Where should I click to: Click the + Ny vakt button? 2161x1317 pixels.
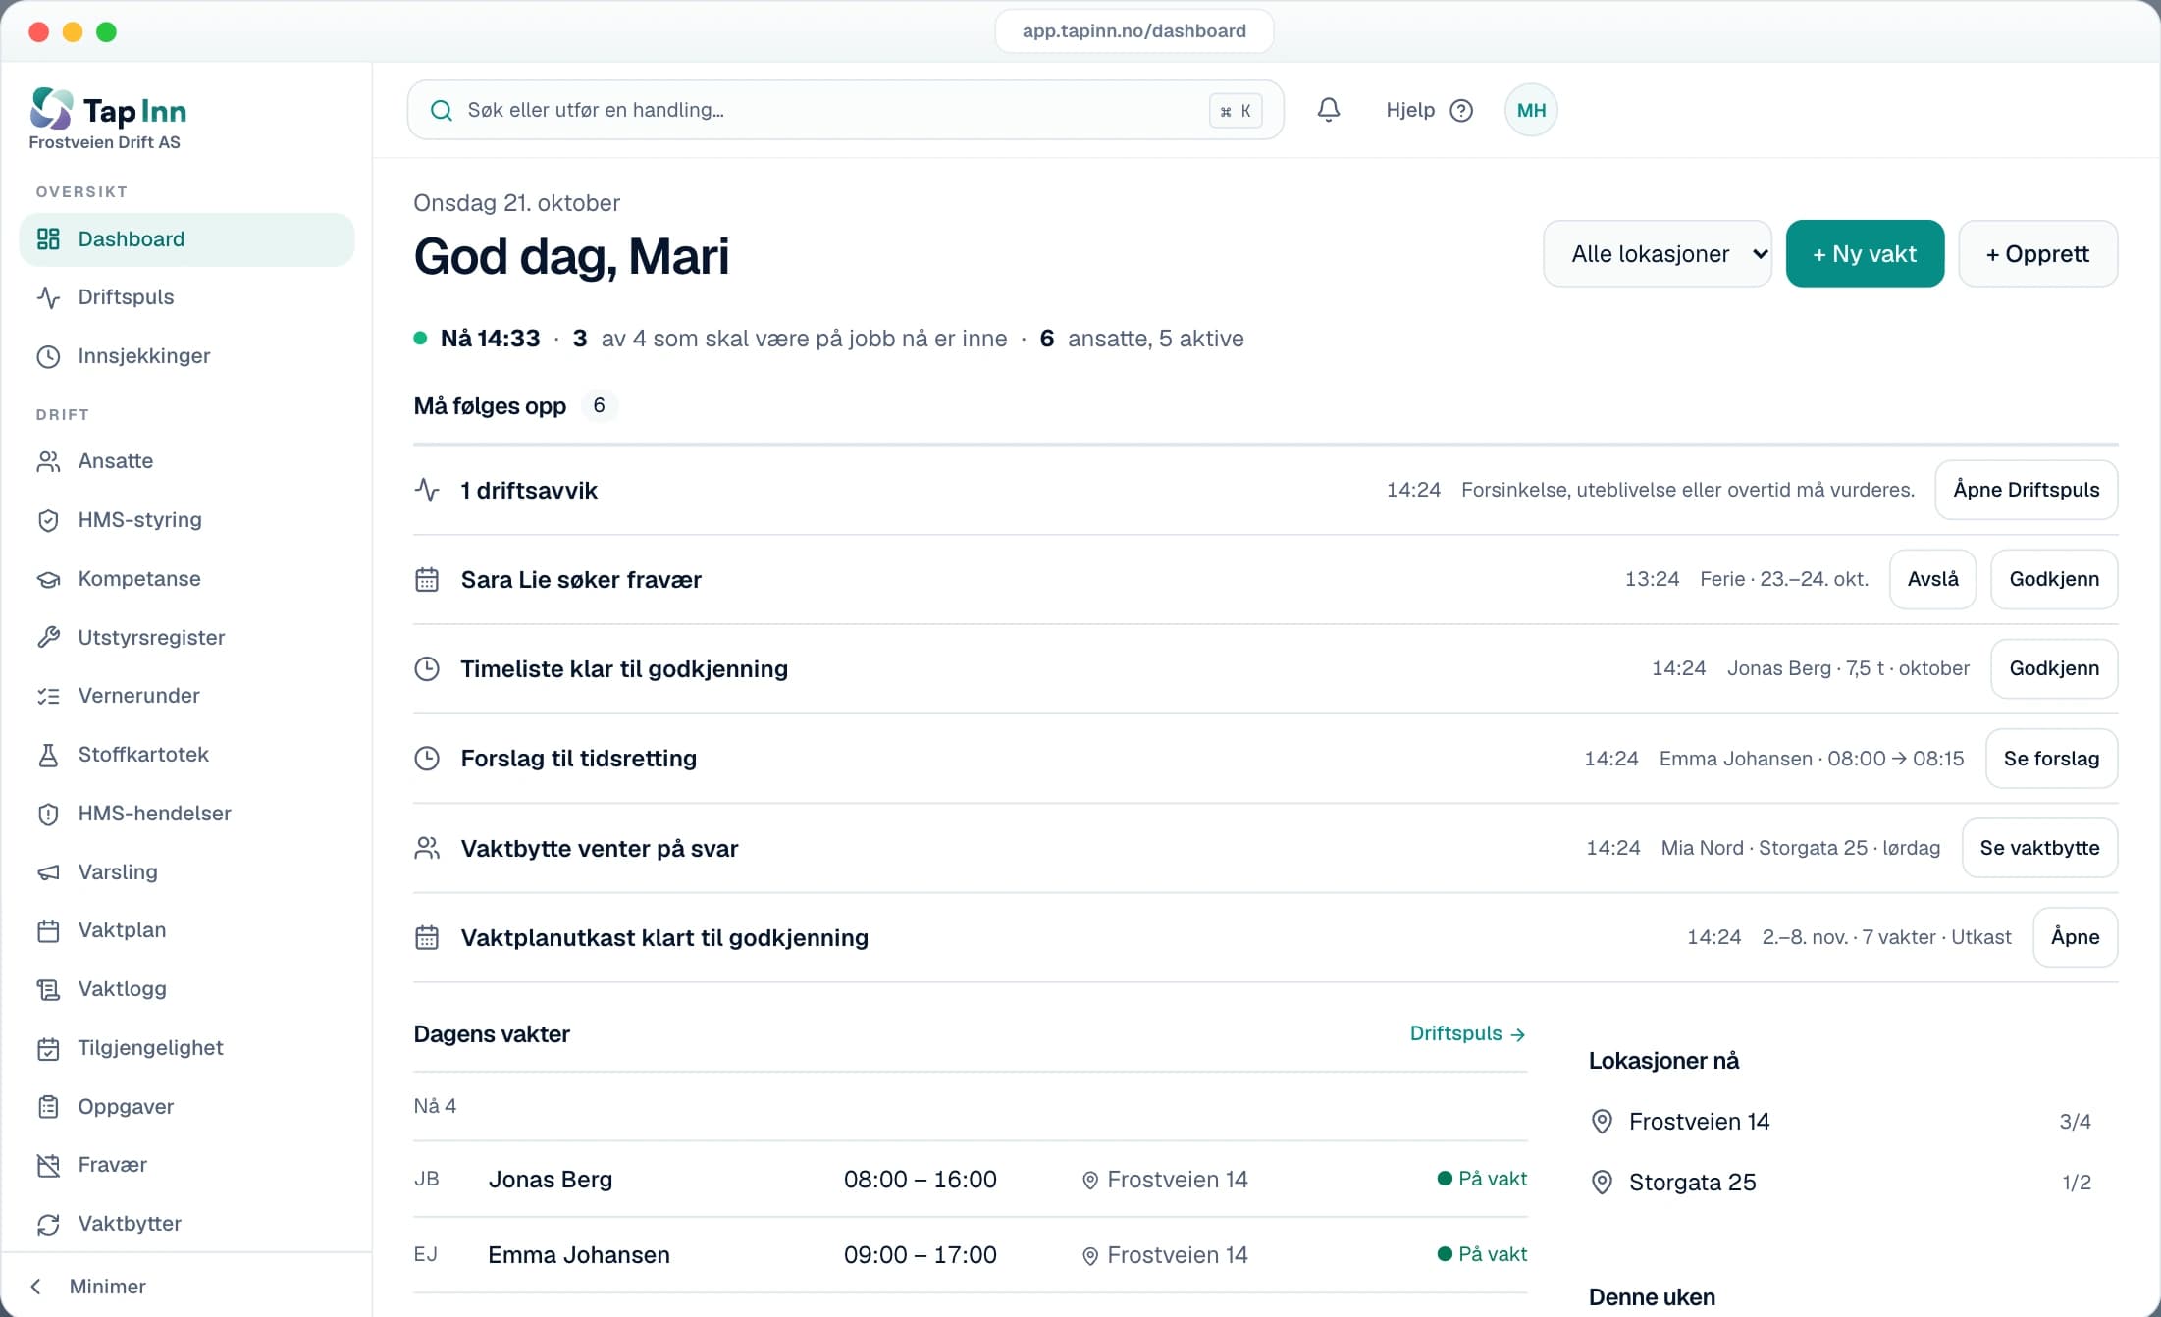[x=1865, y=254]
